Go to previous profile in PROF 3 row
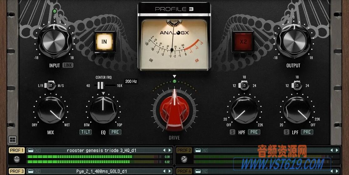 click(x=164, y=171)
